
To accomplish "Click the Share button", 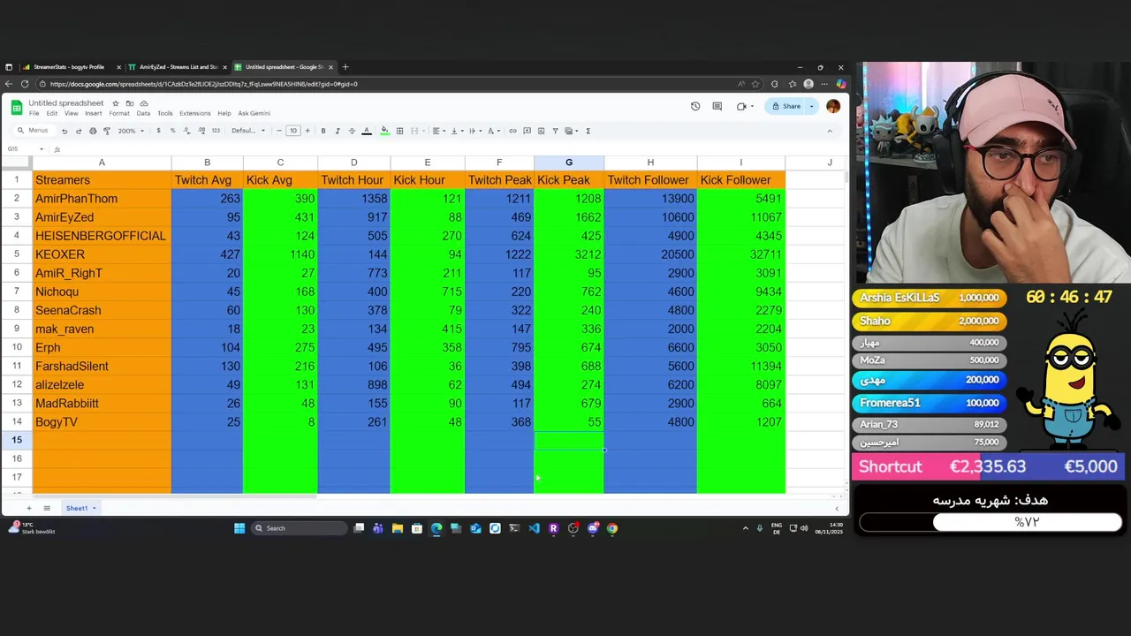I will click(786, 106).
